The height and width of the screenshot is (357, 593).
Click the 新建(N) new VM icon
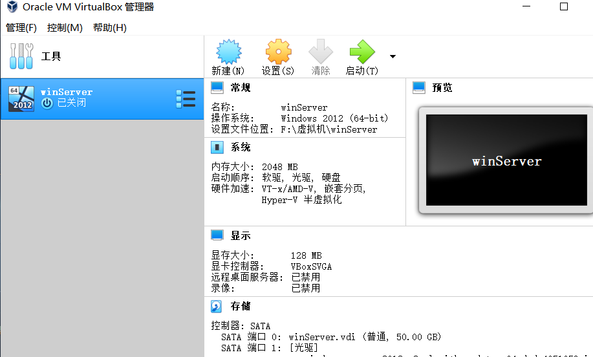(228, 52)
